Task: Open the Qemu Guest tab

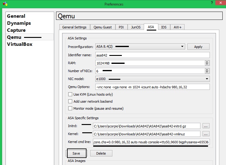Action: tap(103, 27)
